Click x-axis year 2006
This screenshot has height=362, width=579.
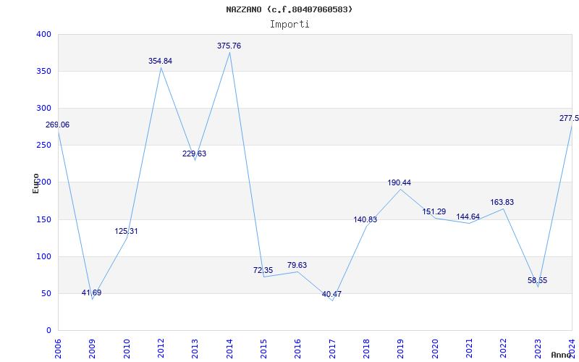[58, 349]
